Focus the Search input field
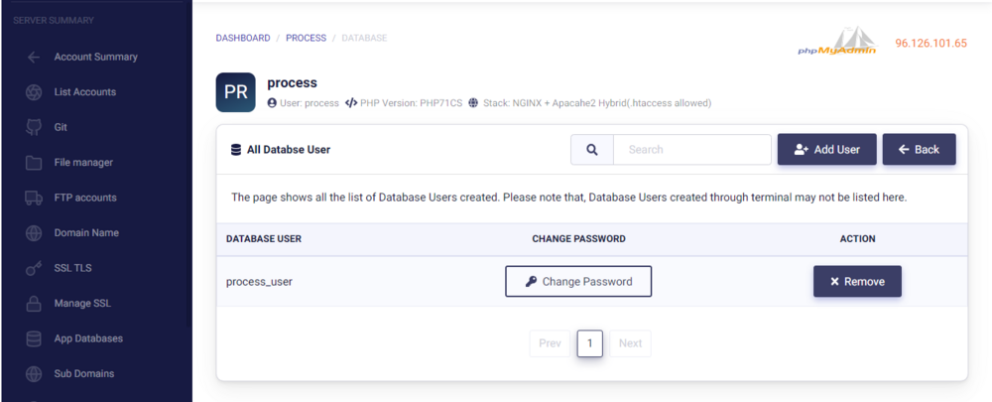992x402 pixels. click(x=692, y=150)
